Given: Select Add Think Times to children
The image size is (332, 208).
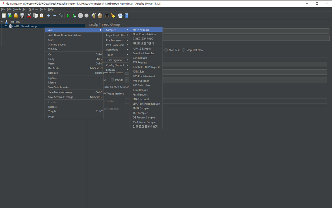Looking at the screenshot, I should point(74,35).
